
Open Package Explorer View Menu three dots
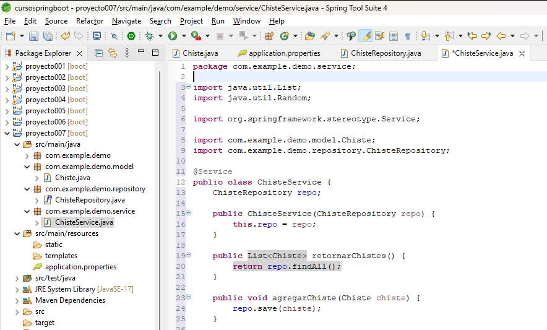pos(127,53)
